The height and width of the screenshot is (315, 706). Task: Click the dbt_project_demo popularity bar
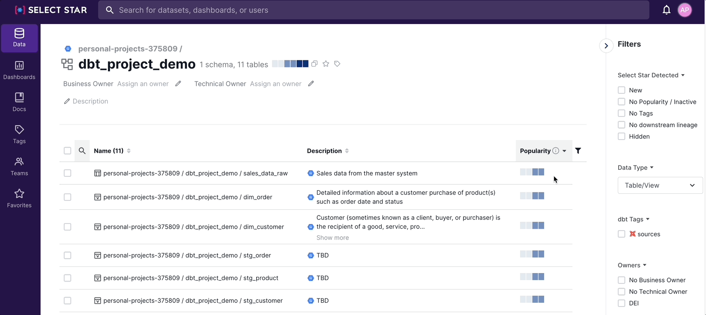tap(290, 64)
